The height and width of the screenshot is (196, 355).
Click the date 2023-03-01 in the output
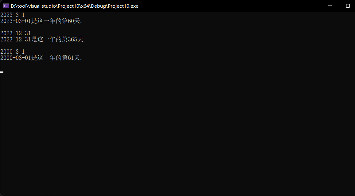click(x=16, y=21)
